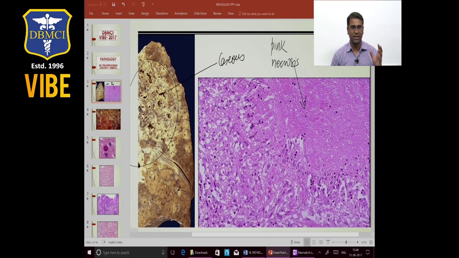This screenshot has height=258, width=459.
Task: Open the View ribbon tab
Action: tap(231, 14)
